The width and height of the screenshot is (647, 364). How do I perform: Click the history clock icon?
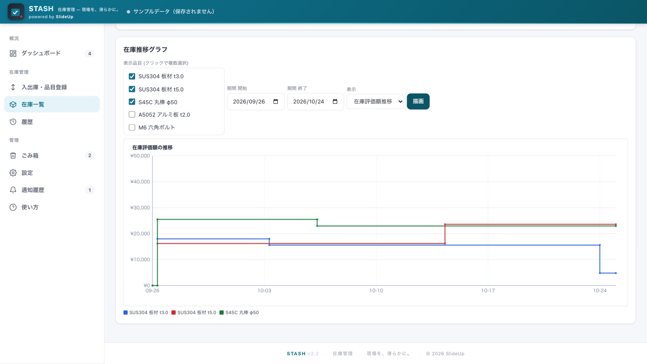[x=13, y=122]
